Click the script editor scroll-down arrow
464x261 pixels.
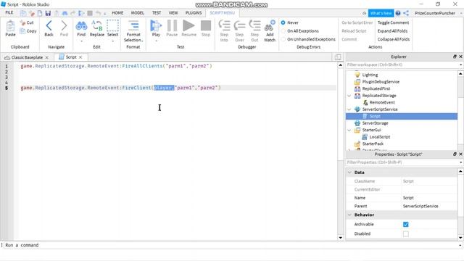pos(340,238)
